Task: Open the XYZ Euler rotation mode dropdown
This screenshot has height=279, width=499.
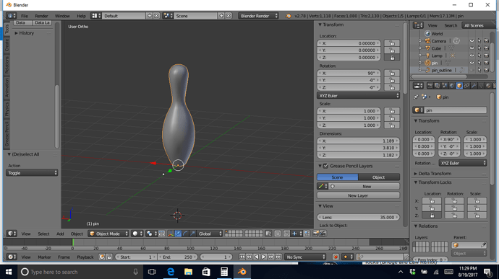Action: click(x=358, y=96)
